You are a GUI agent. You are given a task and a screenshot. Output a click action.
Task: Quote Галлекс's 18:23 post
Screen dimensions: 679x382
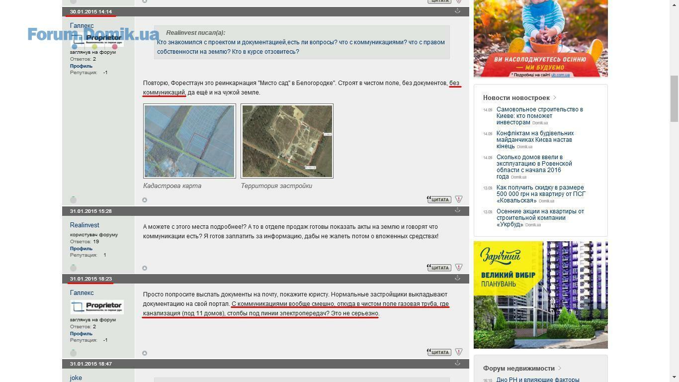coord(439,352)
